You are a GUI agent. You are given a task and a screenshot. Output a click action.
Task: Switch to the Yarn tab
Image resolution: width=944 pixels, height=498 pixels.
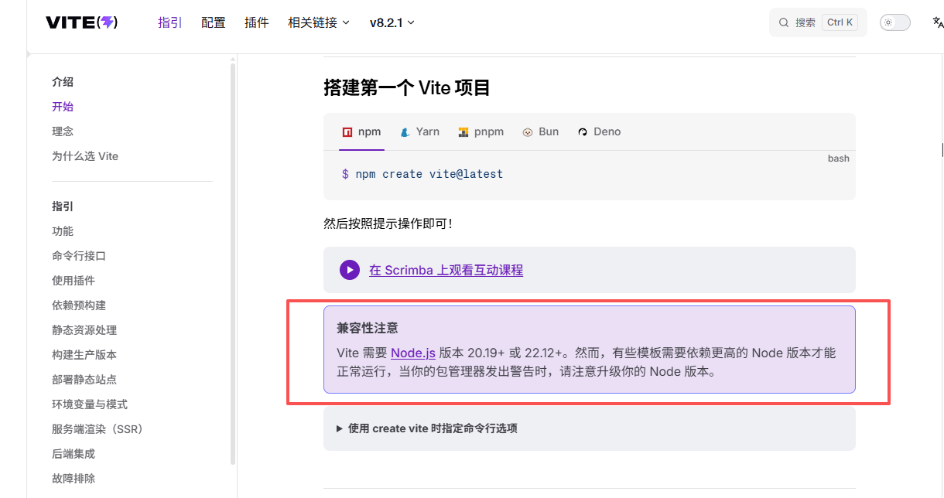[x=419, y=132]
